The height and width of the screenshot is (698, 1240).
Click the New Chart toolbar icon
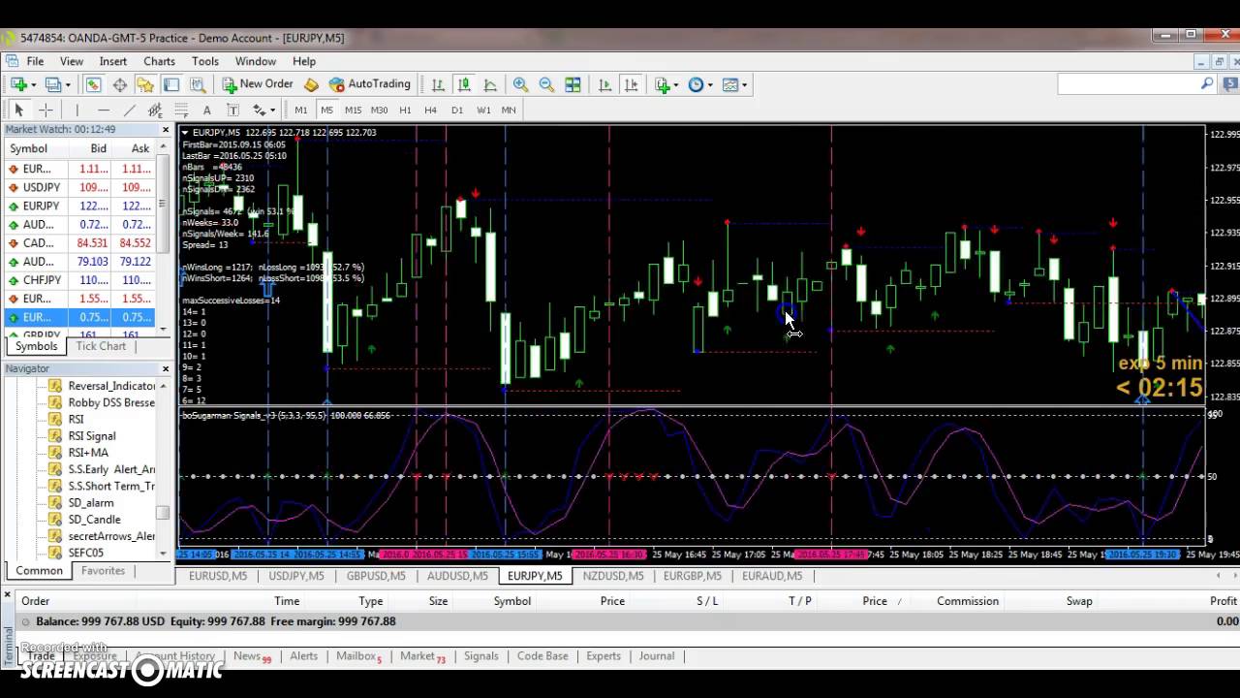tap(18, 84)
